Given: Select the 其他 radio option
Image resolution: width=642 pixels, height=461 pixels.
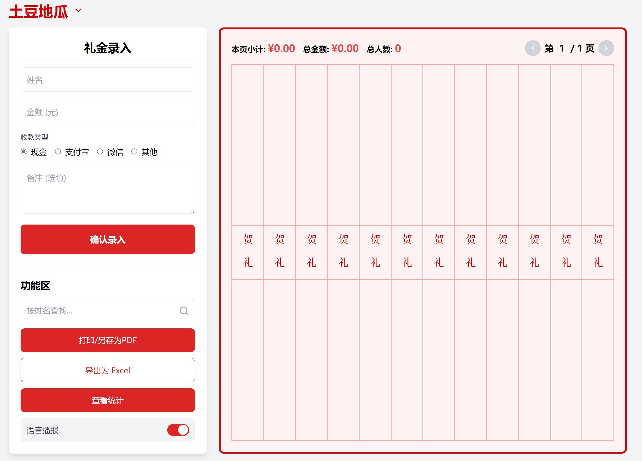Looking at the screenshot, I should tap(134, 152).
